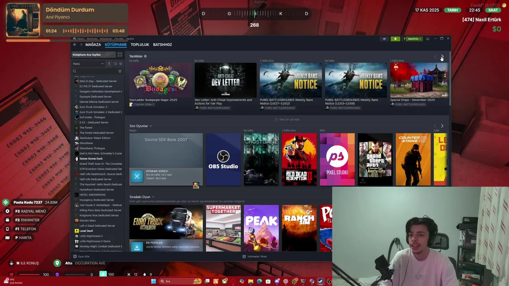Viewport: 509px width, 286px height.
Task: Open the collections grid view icon
Action: pos(120,54)
